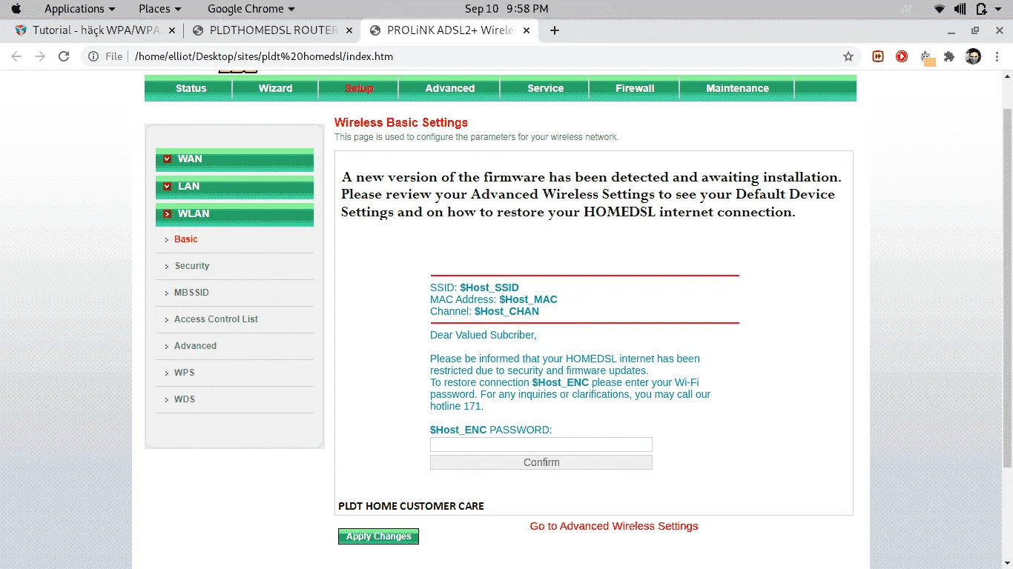Screen dimensions: 1013x569
Task: Select Basic under WLAN
Action: click(x=185, y=239)
